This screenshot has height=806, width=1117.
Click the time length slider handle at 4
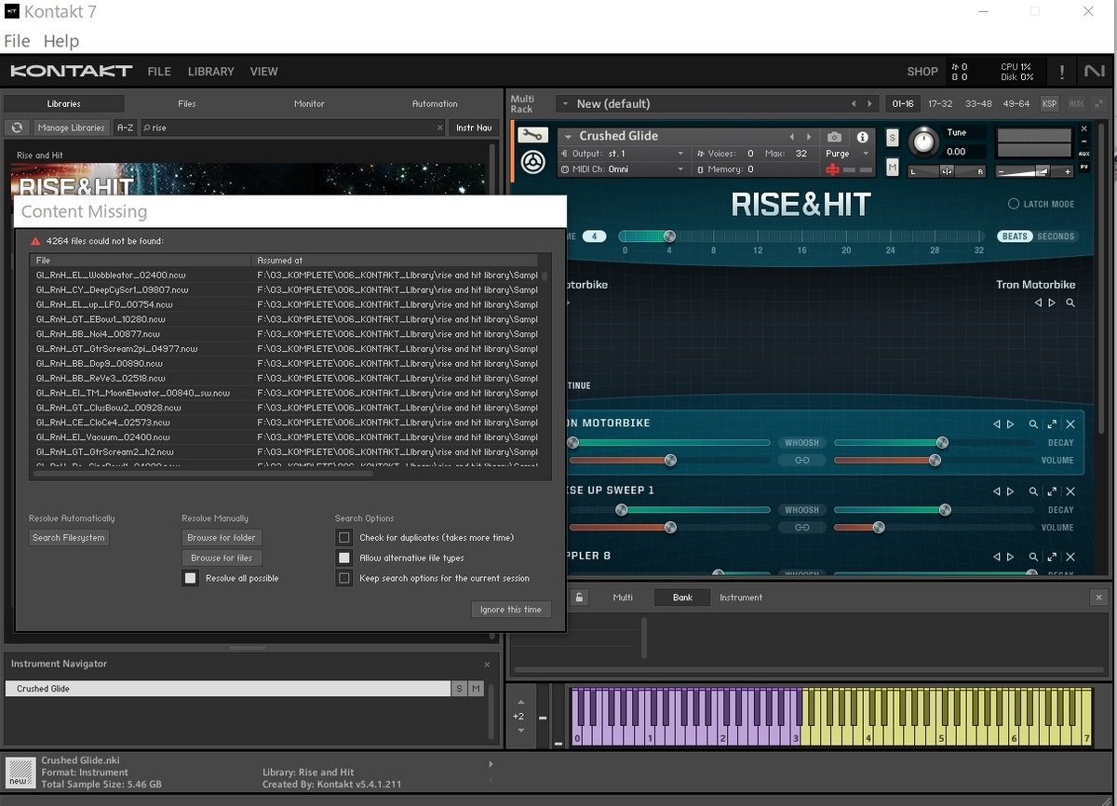pos(669,236)
